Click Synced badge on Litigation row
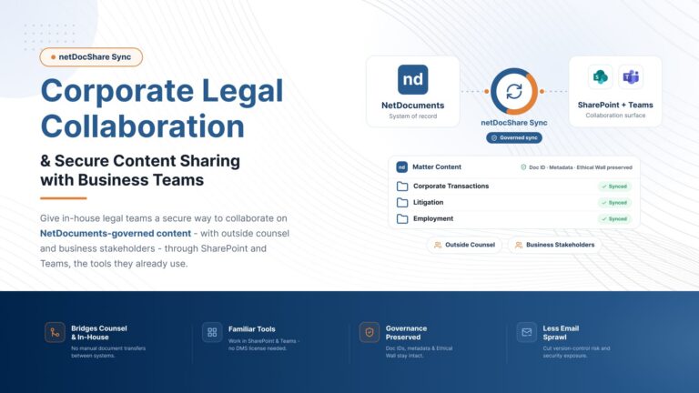 614,203
